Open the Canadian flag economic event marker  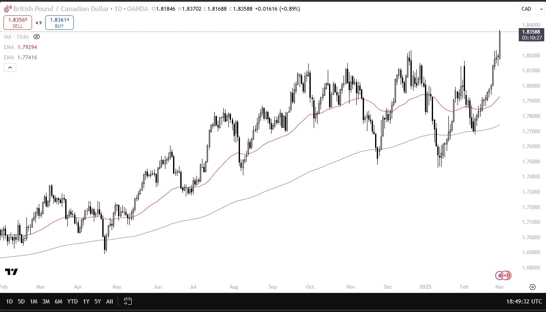coord(506,275)
